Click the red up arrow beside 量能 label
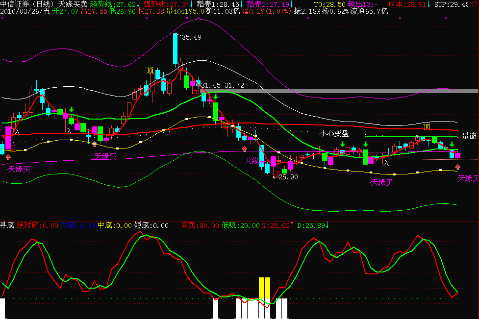This screenshot has width=479, height=319. coord(457,167)
